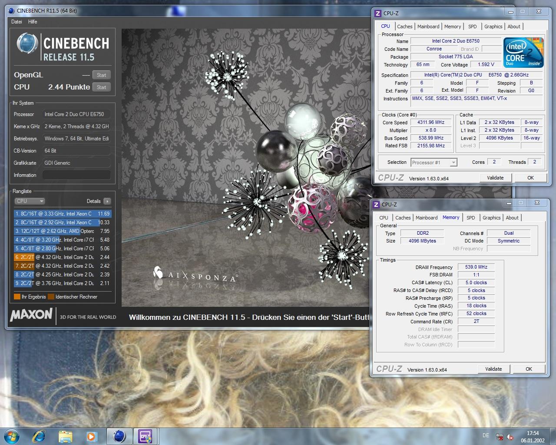Click the Core Voltage value 1.592 V
The height and width of the screenshot is (445, 556).
click(486, 65)
